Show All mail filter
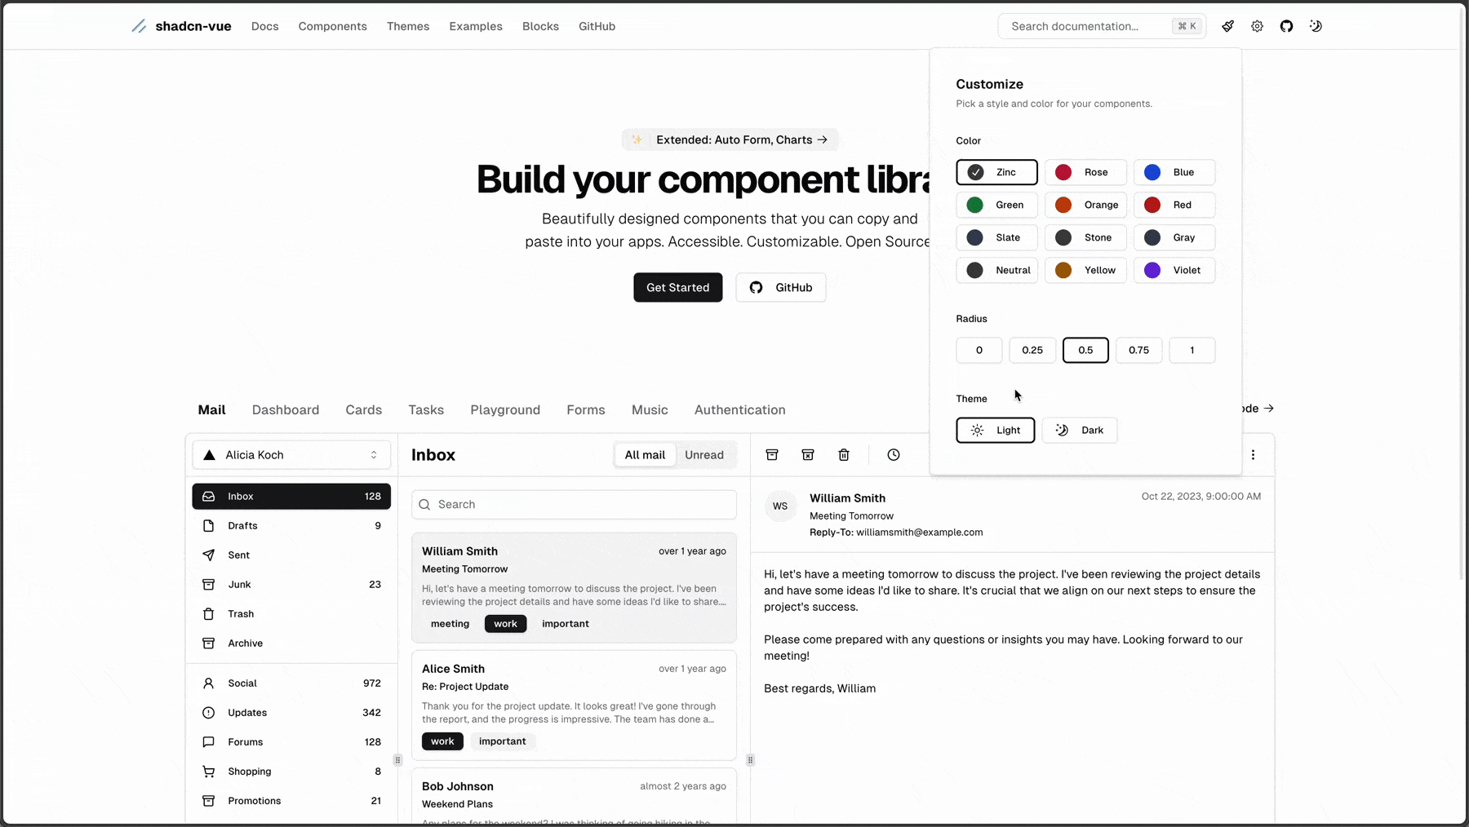Viewport: 1469px width, 827px height. pos(645,454)
